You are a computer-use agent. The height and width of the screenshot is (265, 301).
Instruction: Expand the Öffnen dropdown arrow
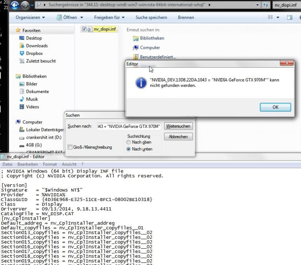pyautogui.click(x=82, y=17)
